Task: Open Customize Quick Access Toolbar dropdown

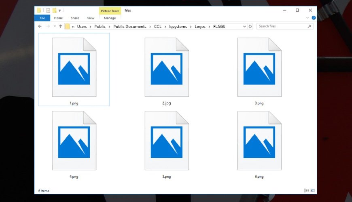Action: 60,11
